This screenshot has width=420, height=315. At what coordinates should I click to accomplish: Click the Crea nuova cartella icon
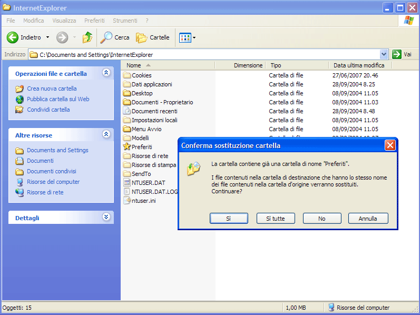[x=19, y=88]
